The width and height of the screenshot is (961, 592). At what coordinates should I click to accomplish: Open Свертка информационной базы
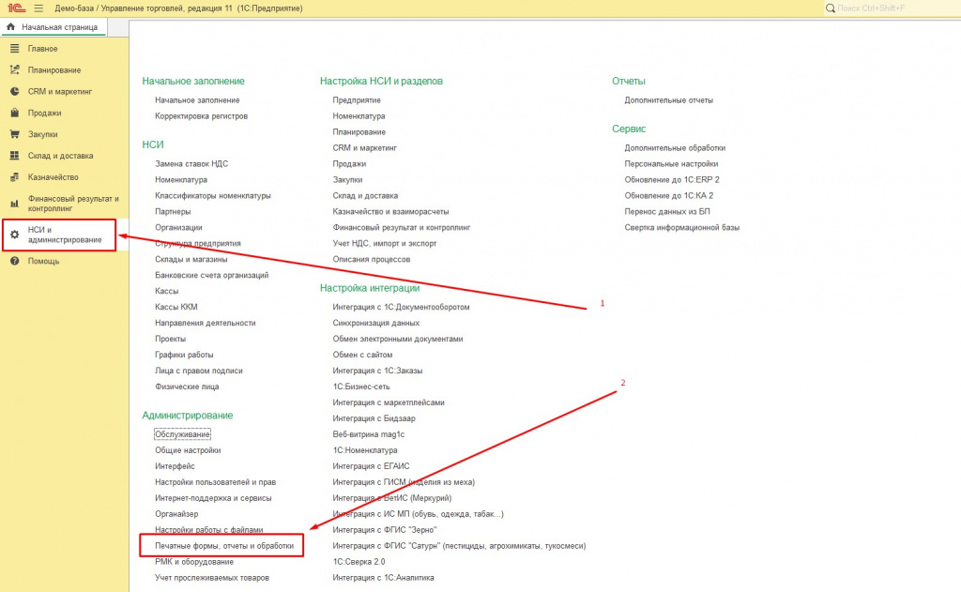pos(681,227)
